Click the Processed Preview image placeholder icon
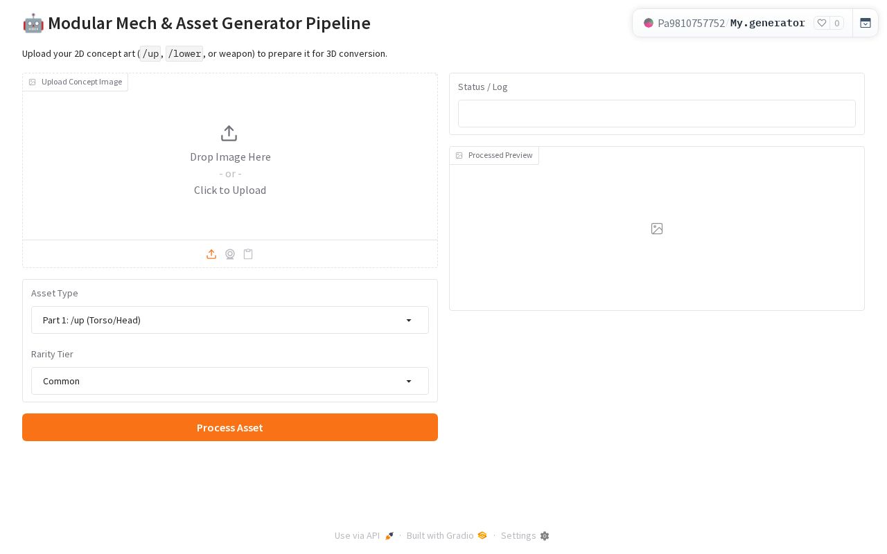Image resolution: width=887 pixels, height=554 pixels. pyautogui.click(x=657, y=229)
